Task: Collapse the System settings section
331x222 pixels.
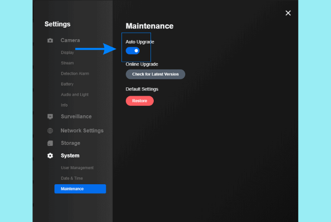Action: point(70,155)
